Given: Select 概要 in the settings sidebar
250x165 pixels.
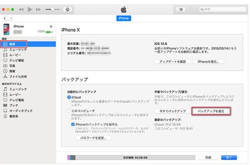Looking at the screenshot, I should click(x=28, y=44).
